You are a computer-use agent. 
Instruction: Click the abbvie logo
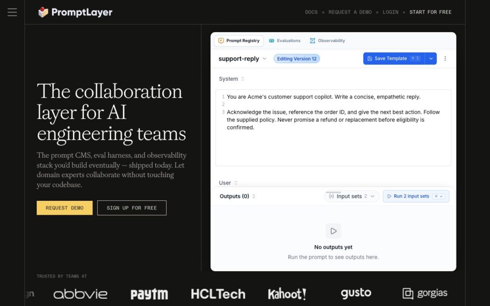pos(80,294)
